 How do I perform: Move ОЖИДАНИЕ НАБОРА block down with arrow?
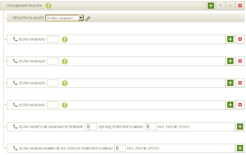click(230, 6)
